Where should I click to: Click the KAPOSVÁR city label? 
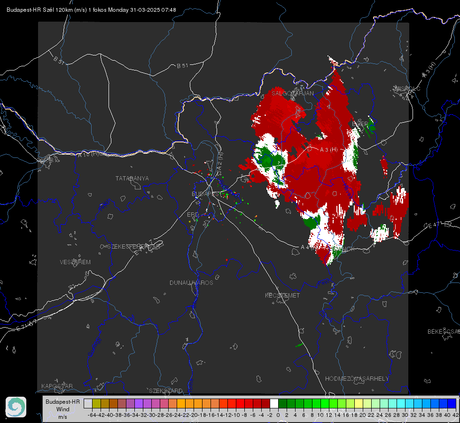57,386
